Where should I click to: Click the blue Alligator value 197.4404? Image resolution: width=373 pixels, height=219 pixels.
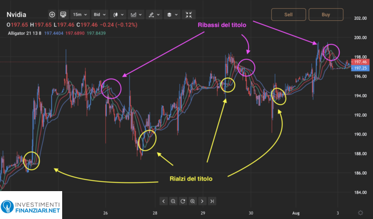[54, 33]
